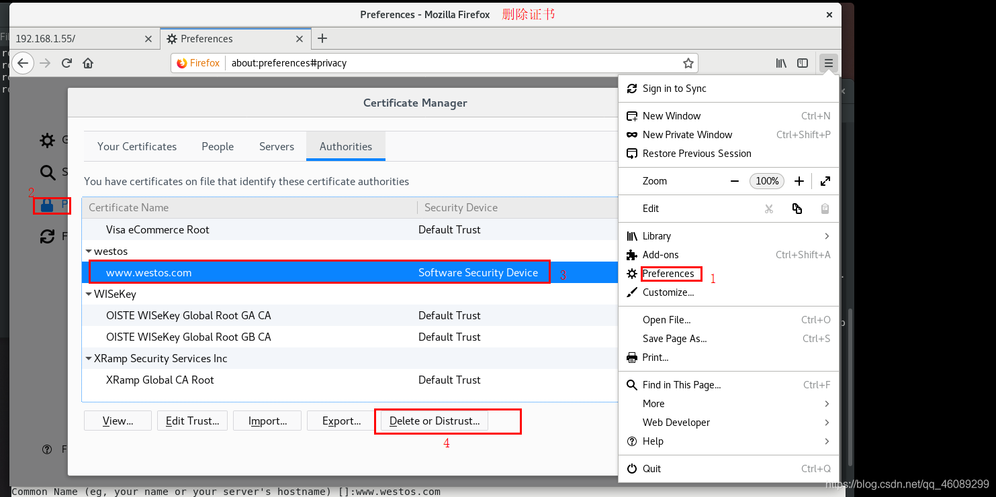Screen dimensions: 996x497
Task: Decrease zoom with the minus button
Action: pyautogui.click(x=735, y=181)
